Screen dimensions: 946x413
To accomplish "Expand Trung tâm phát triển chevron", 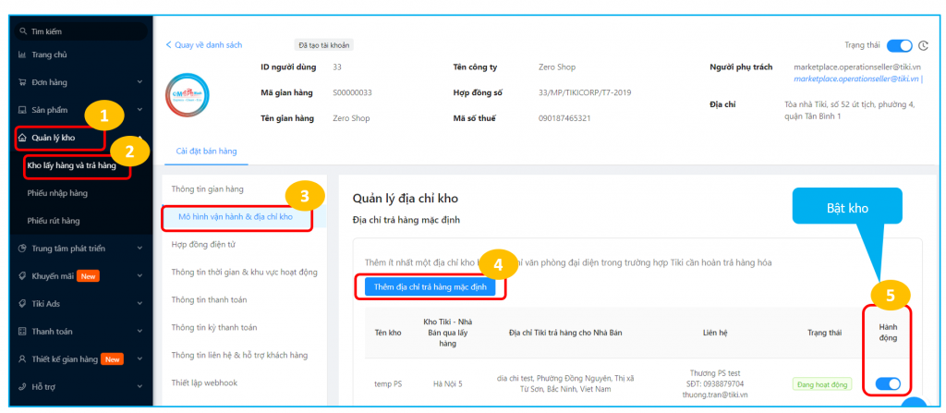I will (139, 249).
